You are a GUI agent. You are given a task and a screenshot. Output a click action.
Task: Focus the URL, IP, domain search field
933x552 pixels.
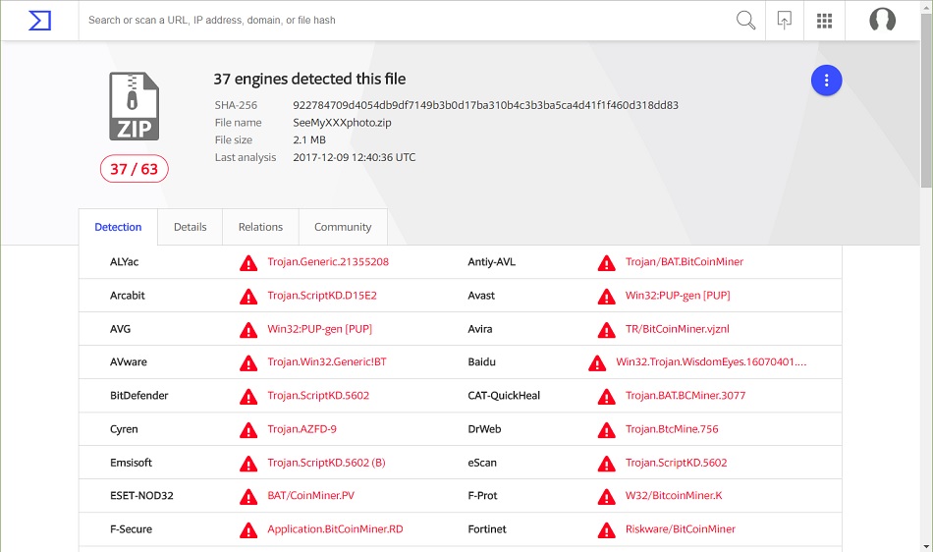405,21
